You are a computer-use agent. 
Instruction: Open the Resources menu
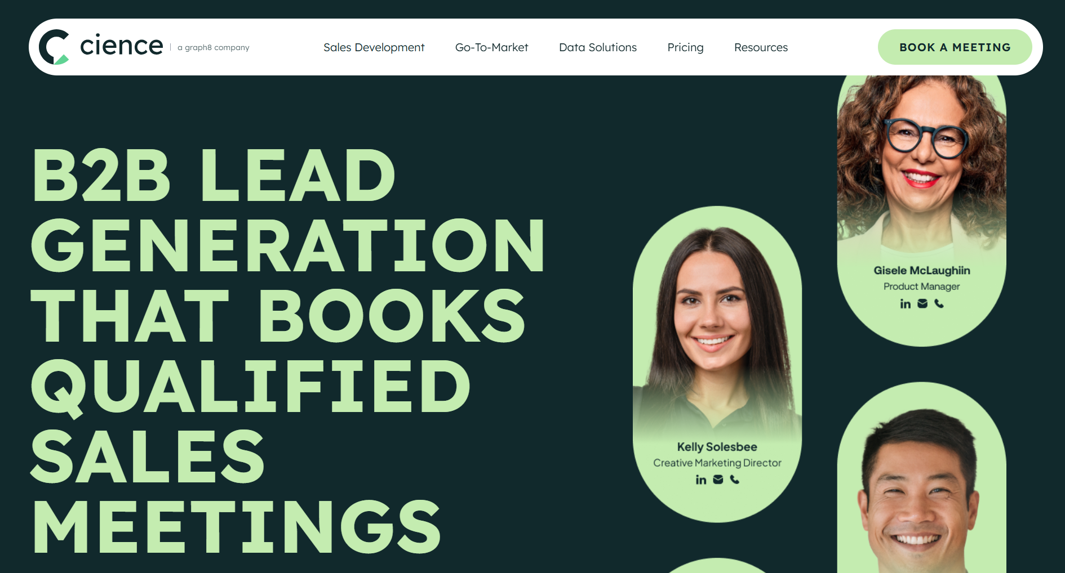coord(761,47)
